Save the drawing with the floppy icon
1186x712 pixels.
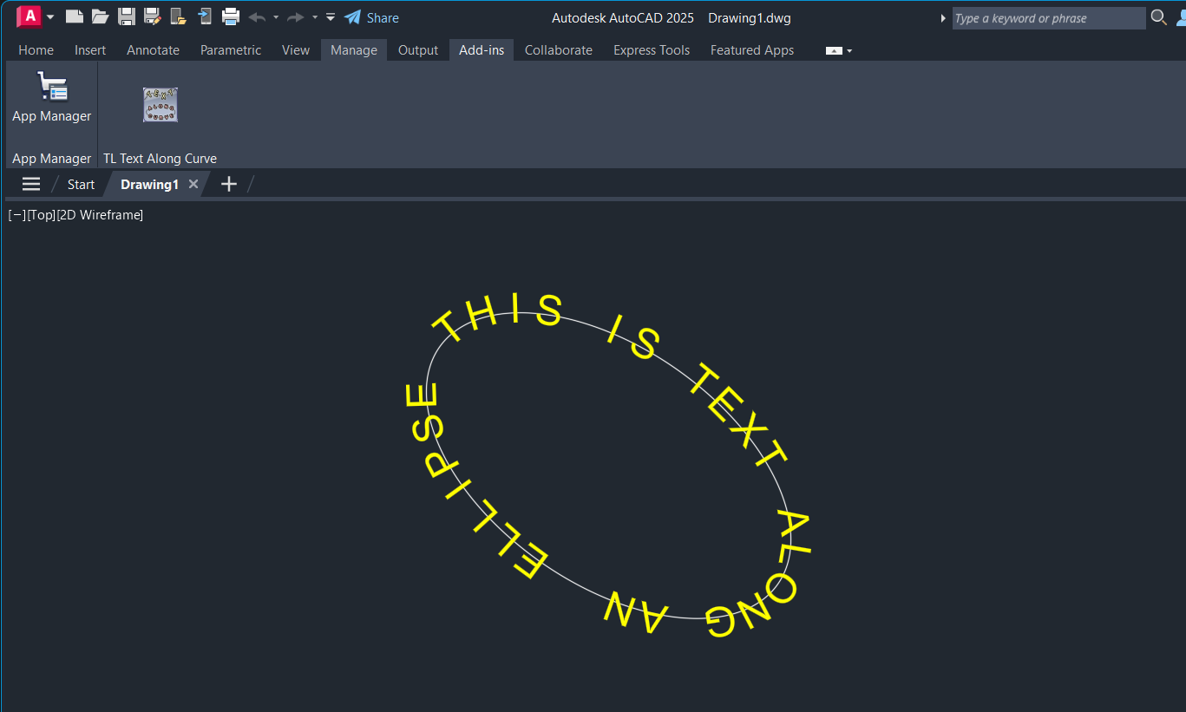coord(127,16)
